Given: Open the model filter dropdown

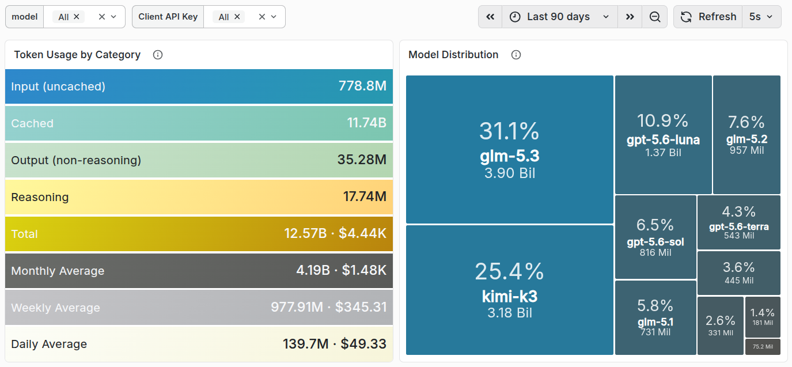Looking at the screenshot, I should coord(113,17).
